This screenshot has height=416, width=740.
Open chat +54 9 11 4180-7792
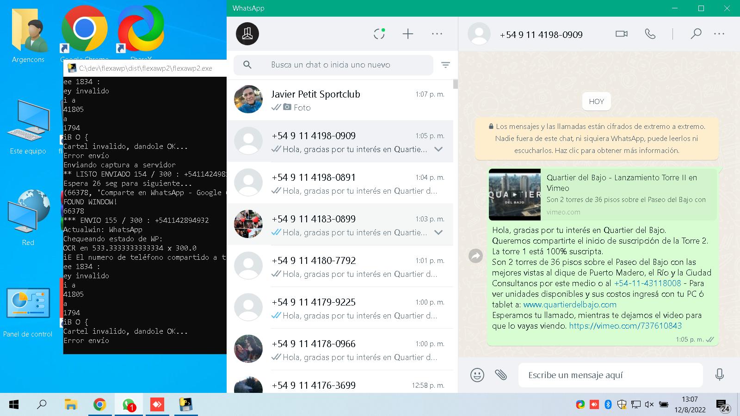tap(340, 266)
